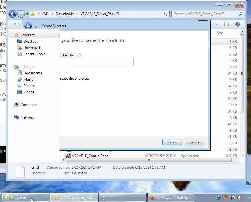Select VM1 in the address breadcrumb

[45, 14]
